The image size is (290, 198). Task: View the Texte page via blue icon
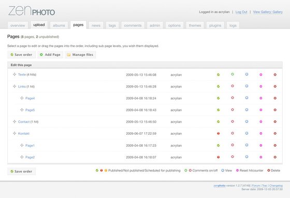click(247, 74)
